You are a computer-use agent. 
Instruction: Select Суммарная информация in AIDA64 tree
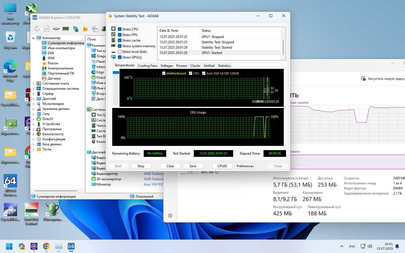point(66,43)
